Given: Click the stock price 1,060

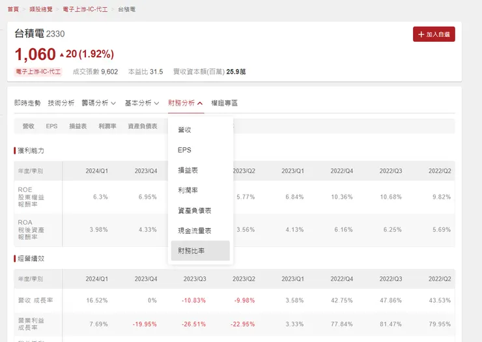Looking at the screenshot, I should pyautogui.click(x=35, y=55).
